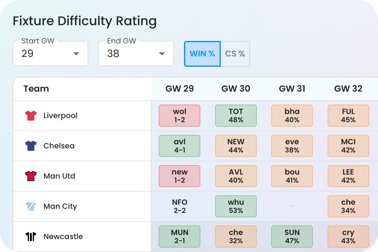The height and width of the screenshot is (252, 378).
Task: Click Liverpool's wol 1-2 fixture cell
Action: pyautogui.click(x=179, y=116)
